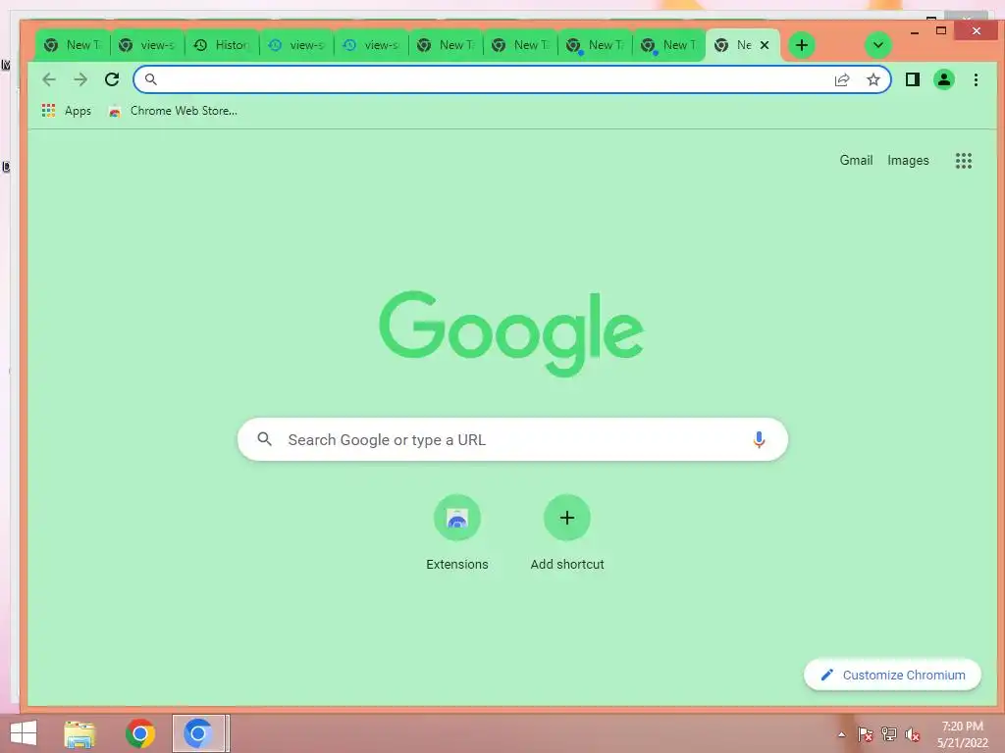This screenshot has height=753, width=1005.
Task: Reload the current page
Action: click(x=112, y=79)
